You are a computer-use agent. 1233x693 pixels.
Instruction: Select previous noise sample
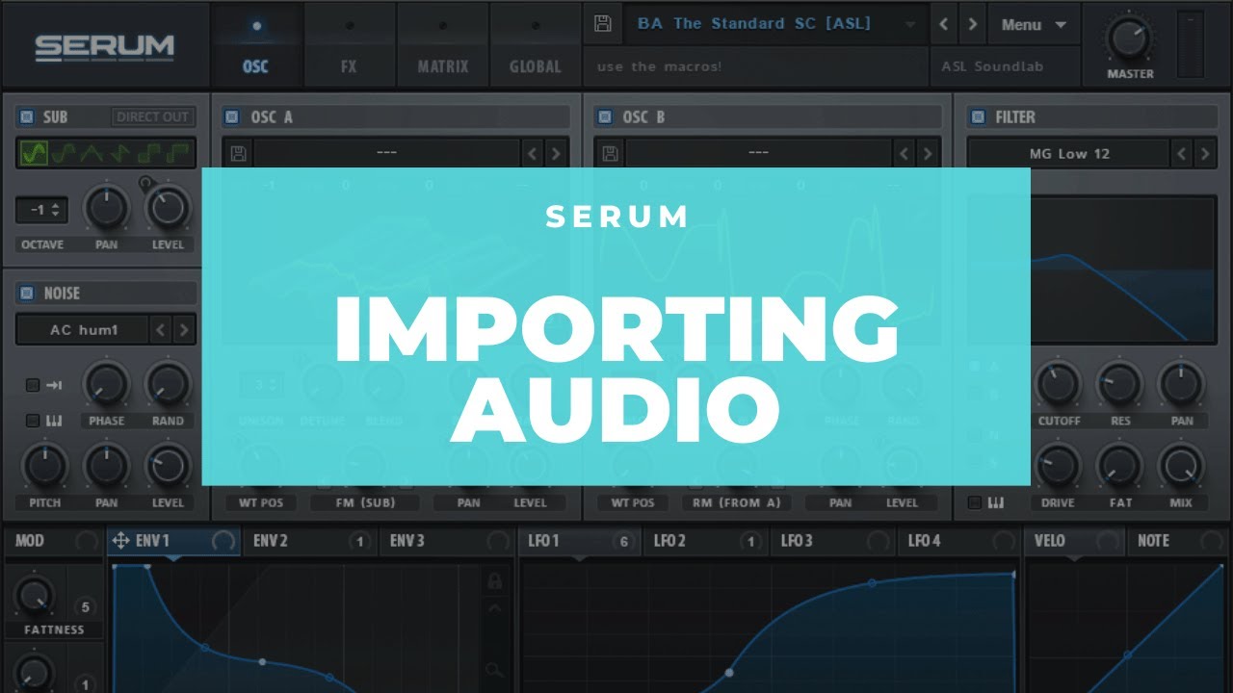click(161, 330)
